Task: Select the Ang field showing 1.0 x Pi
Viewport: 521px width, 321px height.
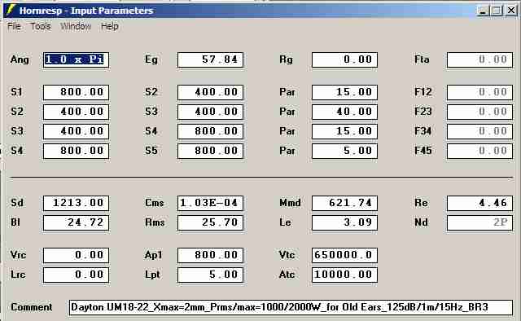Action: [x=76, y=59]
